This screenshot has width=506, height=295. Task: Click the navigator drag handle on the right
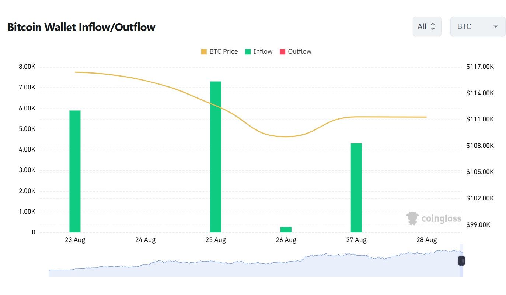pos(461,260)
